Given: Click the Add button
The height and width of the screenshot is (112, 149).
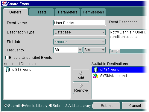Looking at the screenshot, I should pyautogui.click(x=81, y=76).
